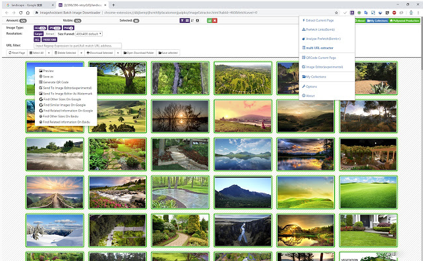Toggle the ALL image type filter

(x=40, y=28)
